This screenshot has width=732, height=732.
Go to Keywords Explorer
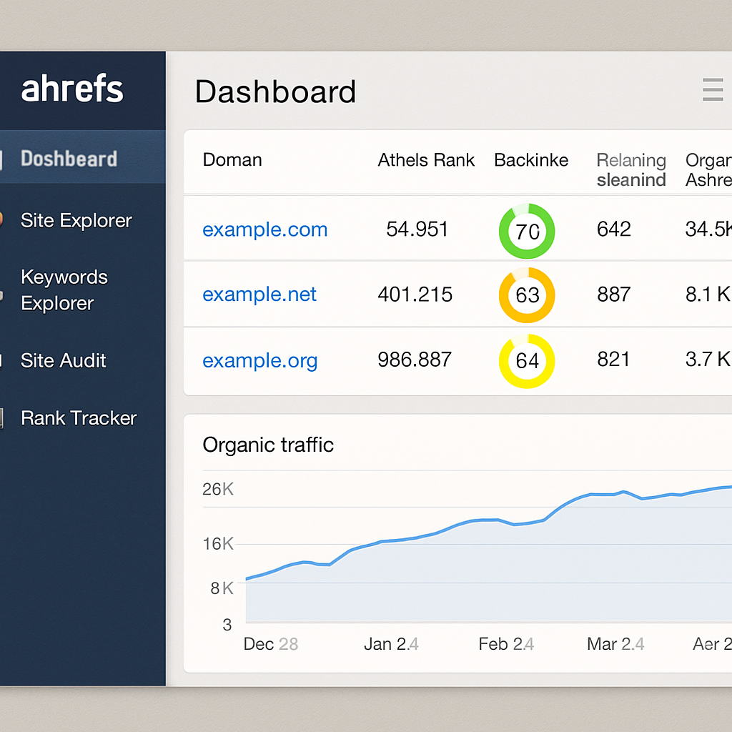[64, 290]
